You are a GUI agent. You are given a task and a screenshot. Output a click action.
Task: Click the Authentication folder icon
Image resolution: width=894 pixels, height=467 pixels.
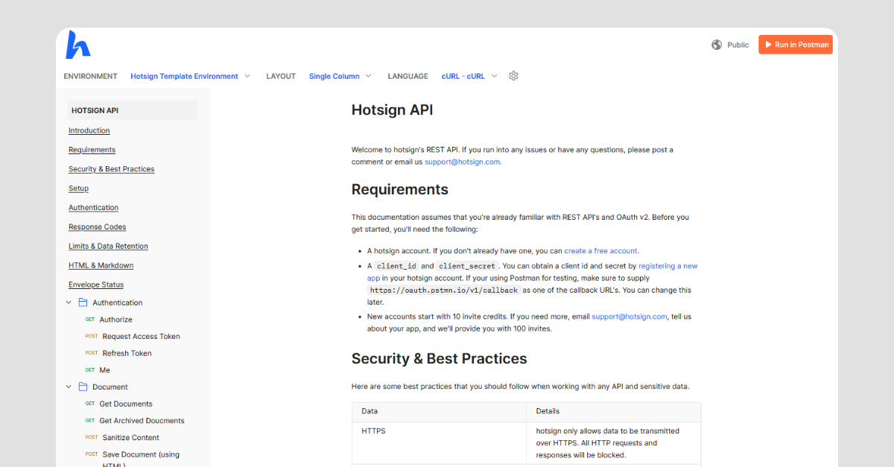point(83,302)
